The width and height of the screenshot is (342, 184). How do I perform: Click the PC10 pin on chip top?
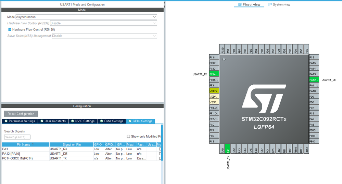tap(222, 49)
